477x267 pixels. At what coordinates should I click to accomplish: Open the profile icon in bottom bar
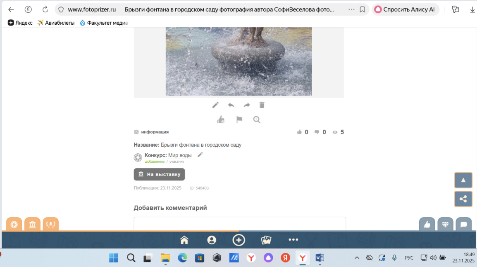(212, 240)
